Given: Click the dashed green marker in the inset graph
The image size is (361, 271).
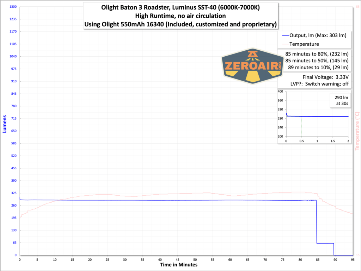Looking at the screenshot, I should coord(302,127).
